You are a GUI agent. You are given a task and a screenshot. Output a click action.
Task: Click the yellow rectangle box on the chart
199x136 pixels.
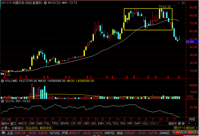tap(148, 8)
